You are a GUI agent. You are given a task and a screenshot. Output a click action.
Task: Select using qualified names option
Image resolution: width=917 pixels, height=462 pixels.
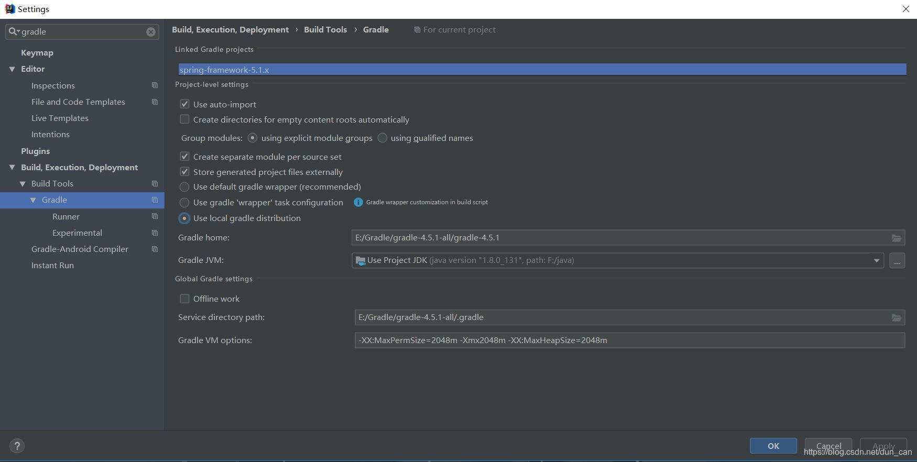coord(383,138)
